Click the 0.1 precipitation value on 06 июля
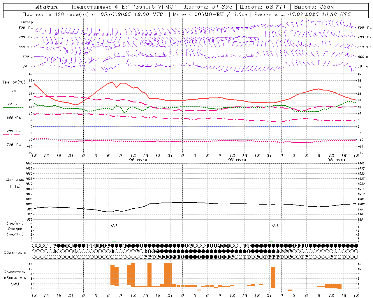 click(x=114, y=225)
